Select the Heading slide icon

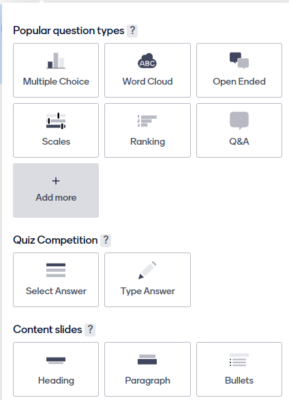pyautogui.click(x=56, y=360)
